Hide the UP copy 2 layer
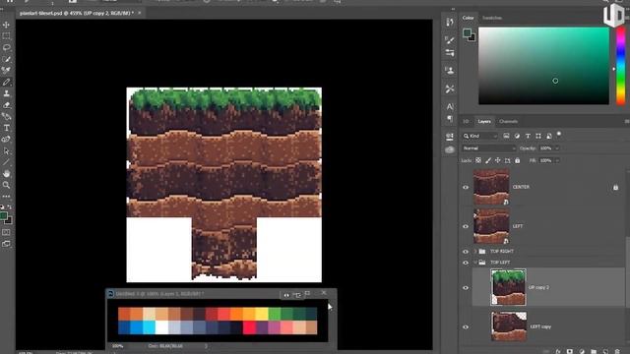The height and width of the screenshot is (354, 630). (x=466, y=288)
